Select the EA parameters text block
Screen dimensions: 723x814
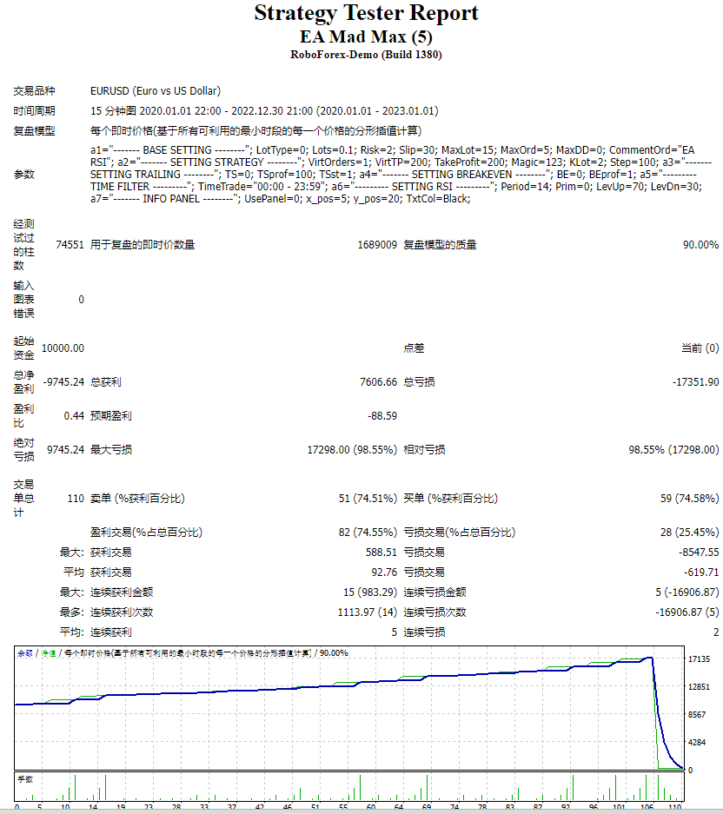point(401,175)
